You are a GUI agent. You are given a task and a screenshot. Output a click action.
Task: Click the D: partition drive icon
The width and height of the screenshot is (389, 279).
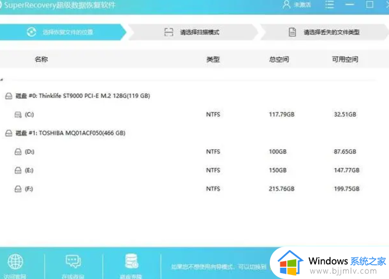(18, 152)
